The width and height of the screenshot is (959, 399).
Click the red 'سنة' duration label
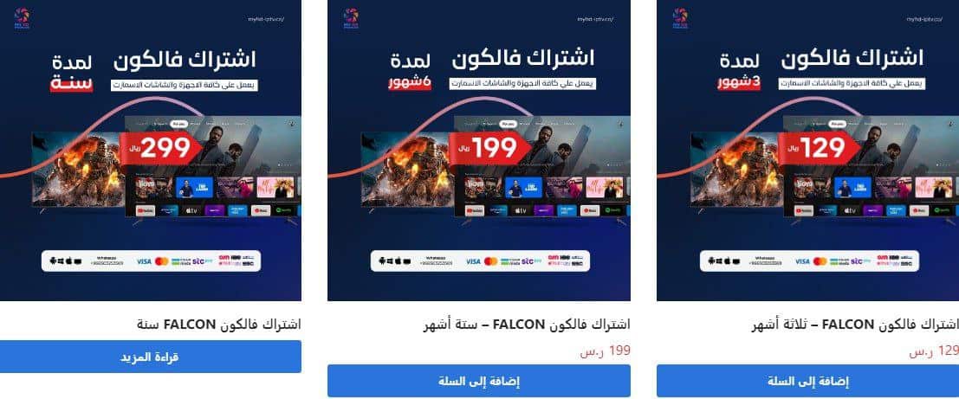click(71, 83)
